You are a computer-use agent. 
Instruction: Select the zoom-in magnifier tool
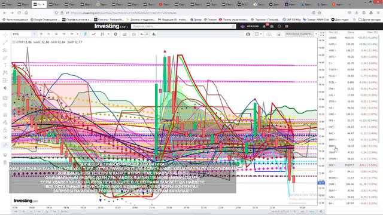tap(5, 105)
